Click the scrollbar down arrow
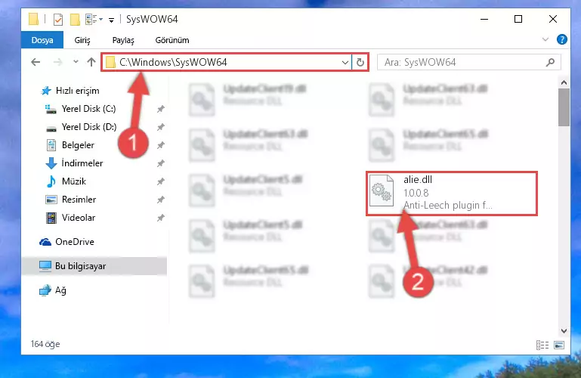 point(564,331)
